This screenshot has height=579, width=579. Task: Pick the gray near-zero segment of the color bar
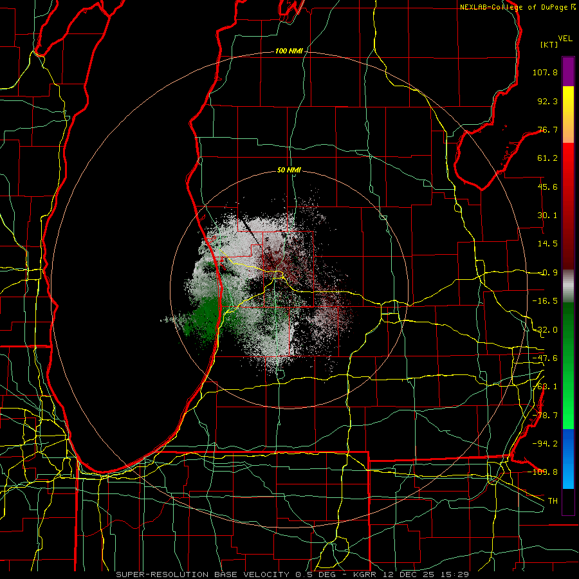(568, 286)
